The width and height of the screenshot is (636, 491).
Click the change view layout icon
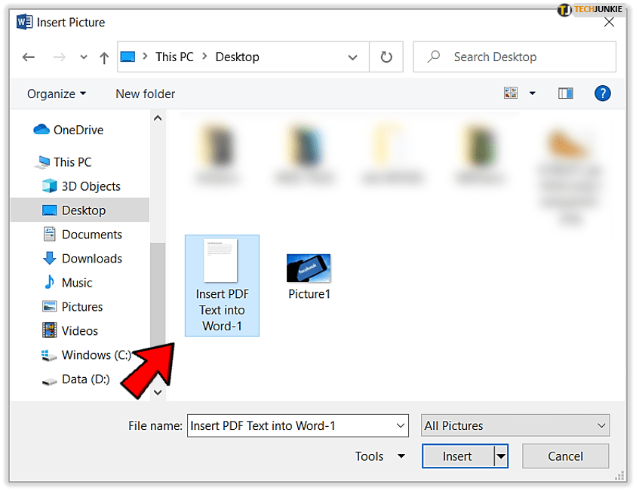tap(512, 94)
